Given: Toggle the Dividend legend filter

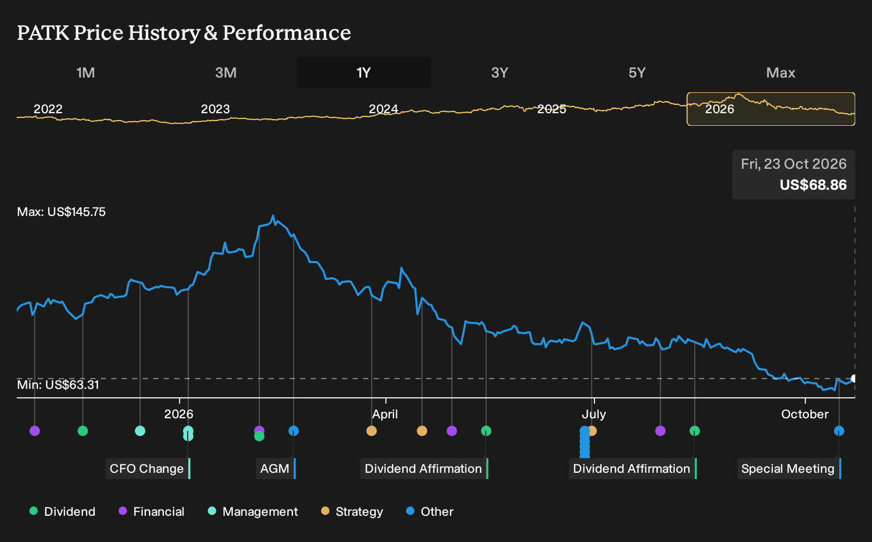Looking at the screenshot, I should click(62, 512).
